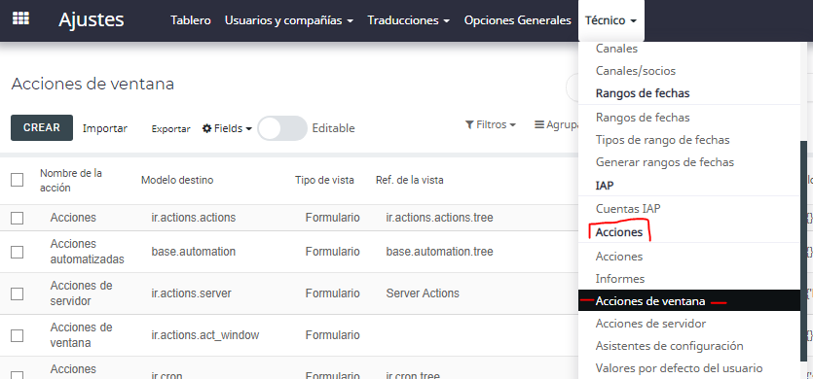Viewport: 813px width, 379px height.
Task: Check the Acciones row checkbox
Action: (x=18, y=218)
